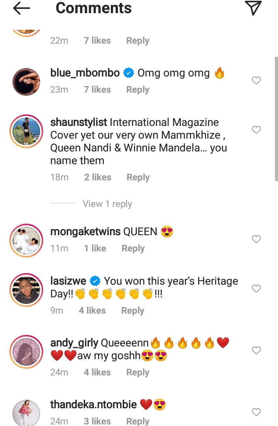This screenshot has width=278, height=426.
Task: Like blue_mbombo's comment with heart
Action: click(x=256, y=80)
